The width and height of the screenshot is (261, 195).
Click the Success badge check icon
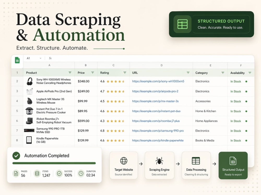tap(59, 173)
